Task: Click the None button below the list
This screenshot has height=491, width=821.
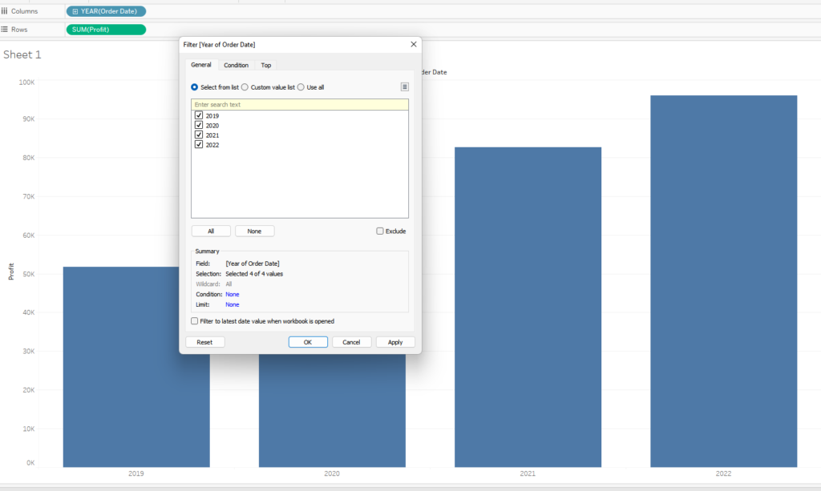Action: [x=254, y=231]
